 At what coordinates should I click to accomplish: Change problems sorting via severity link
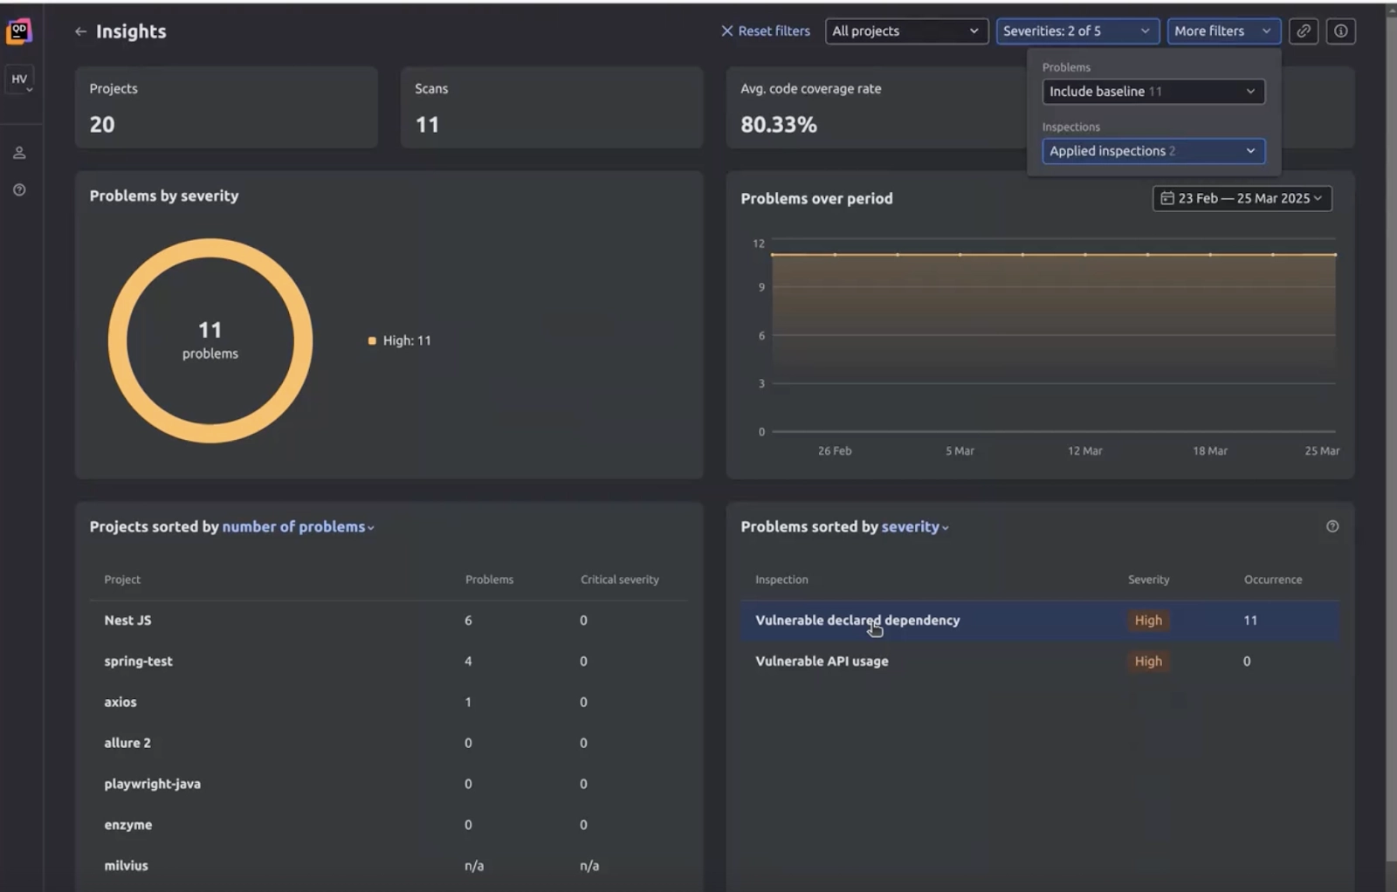click(x=913, y=527)
